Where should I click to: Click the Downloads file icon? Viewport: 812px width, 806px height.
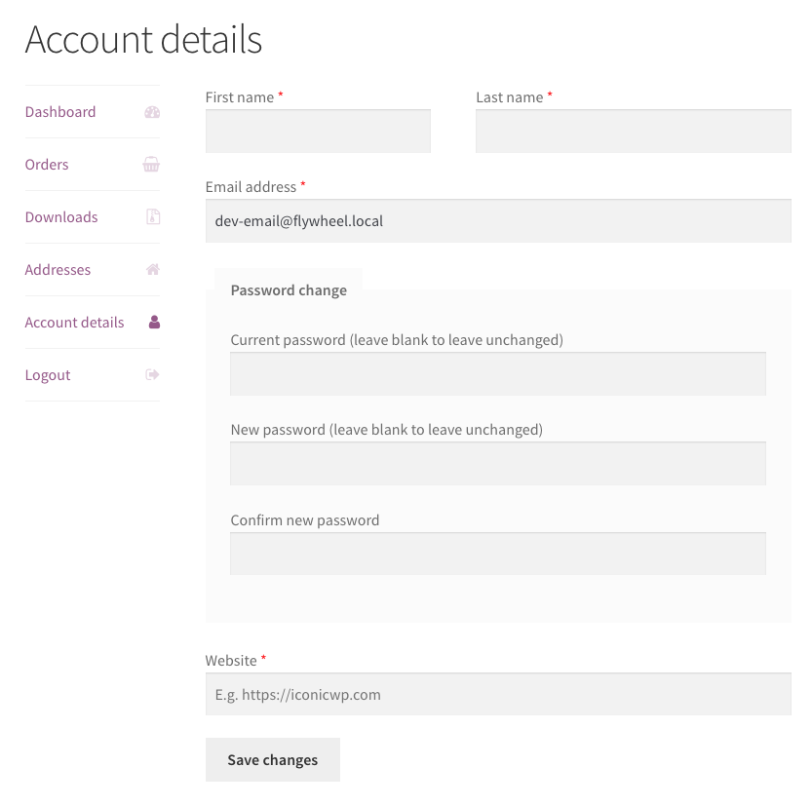152,217
